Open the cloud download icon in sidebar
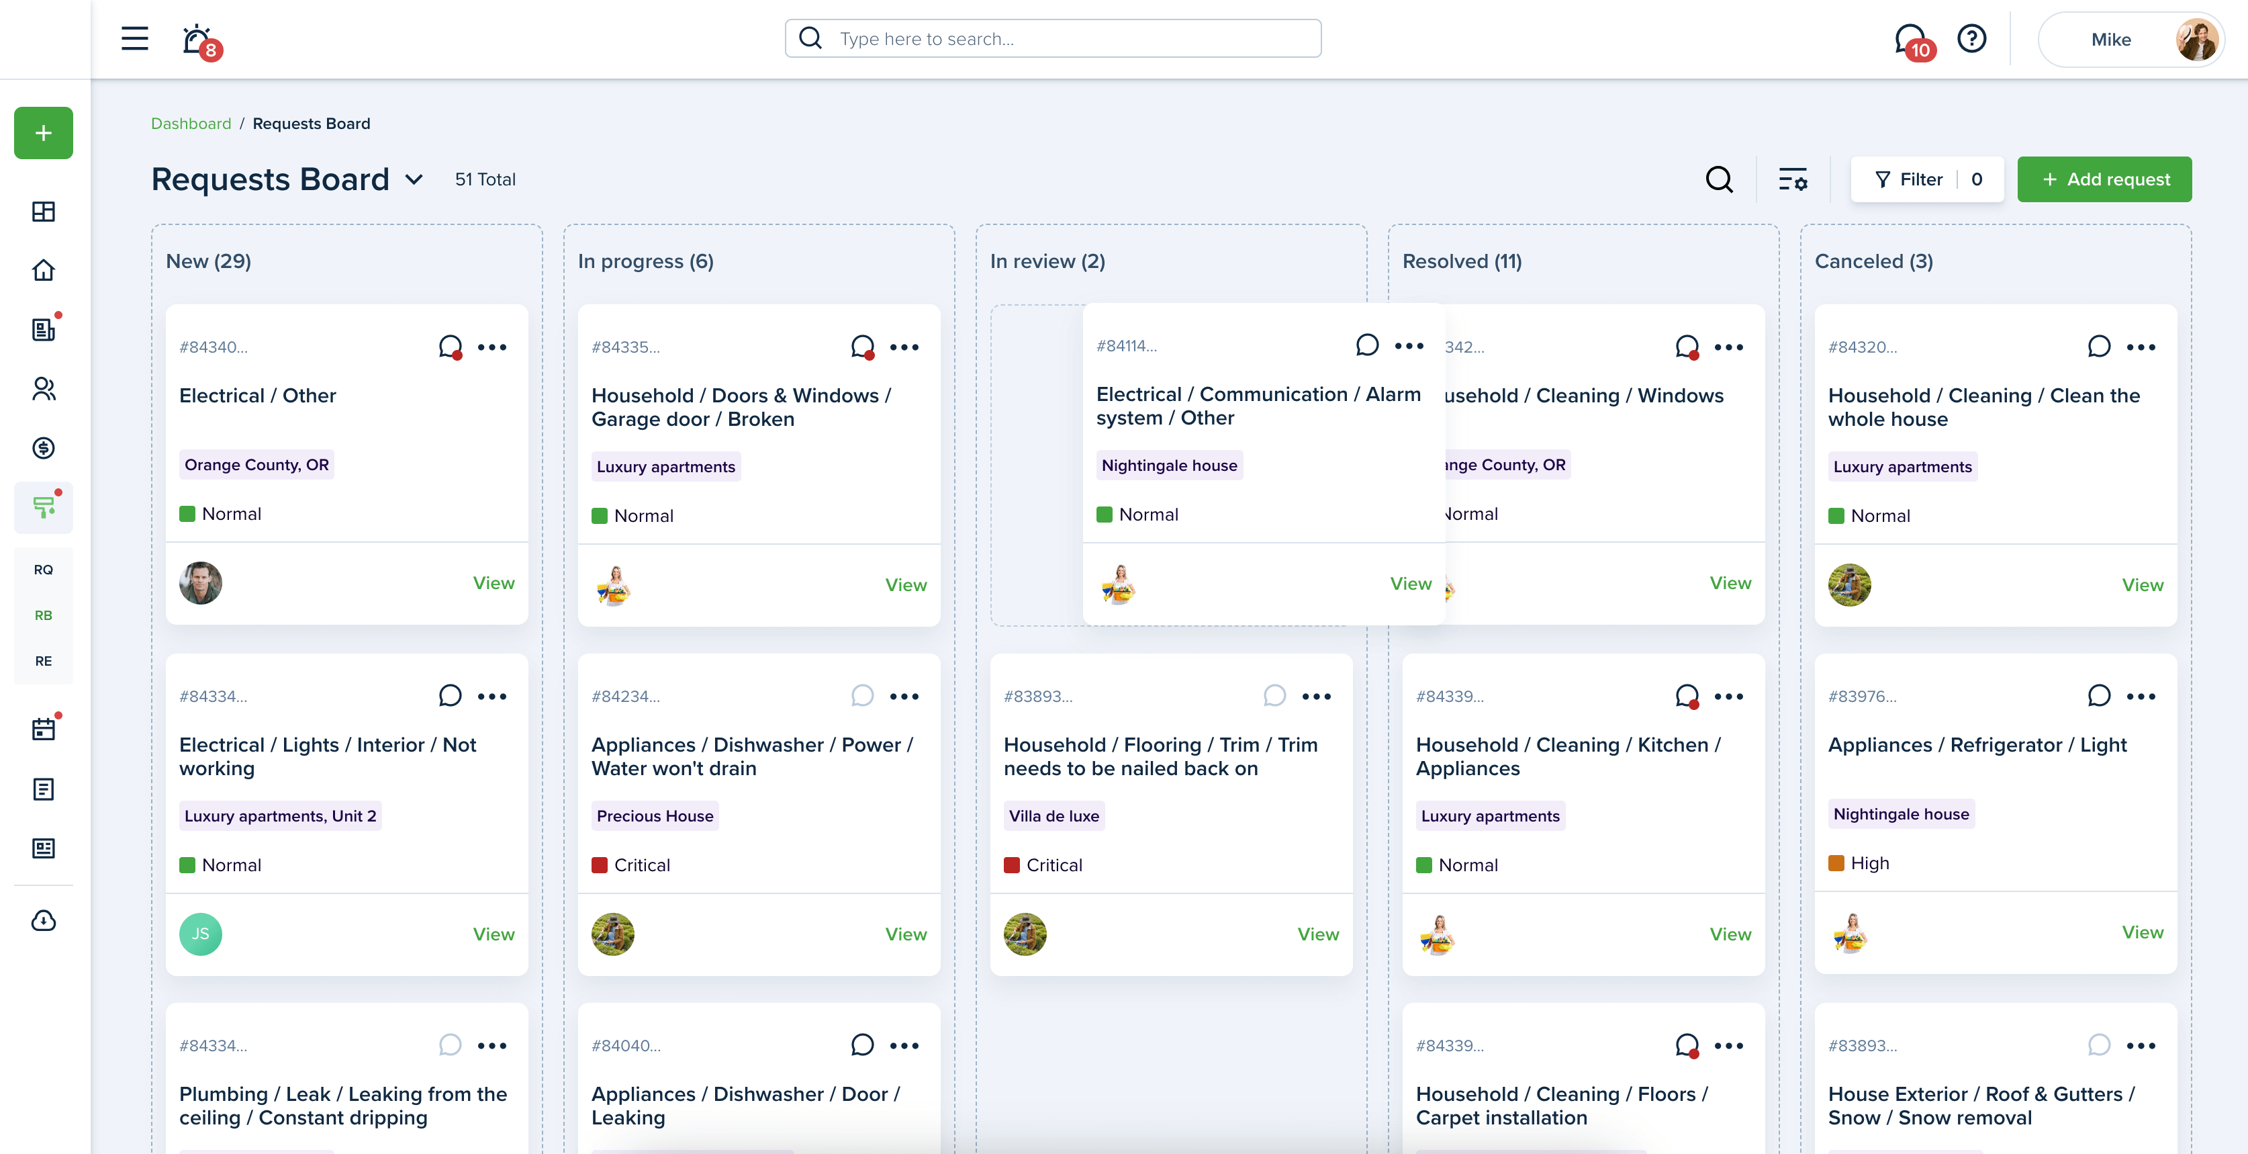 [x=44, y=921]
